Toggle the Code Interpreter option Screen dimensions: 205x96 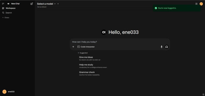[x=86, y=47]
